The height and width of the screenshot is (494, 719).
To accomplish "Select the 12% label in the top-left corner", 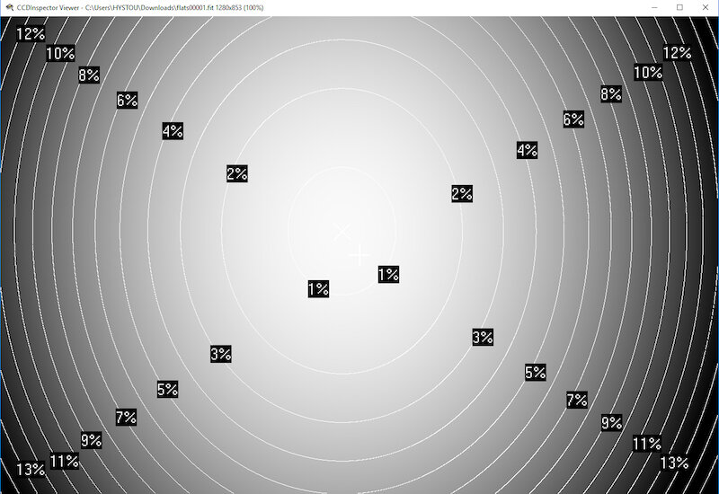I will [31, 33].
